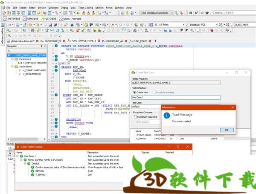
Task: Open the QUEST_PERF schema dropdown
Action: pyautogui.click(x=245, y=25)
